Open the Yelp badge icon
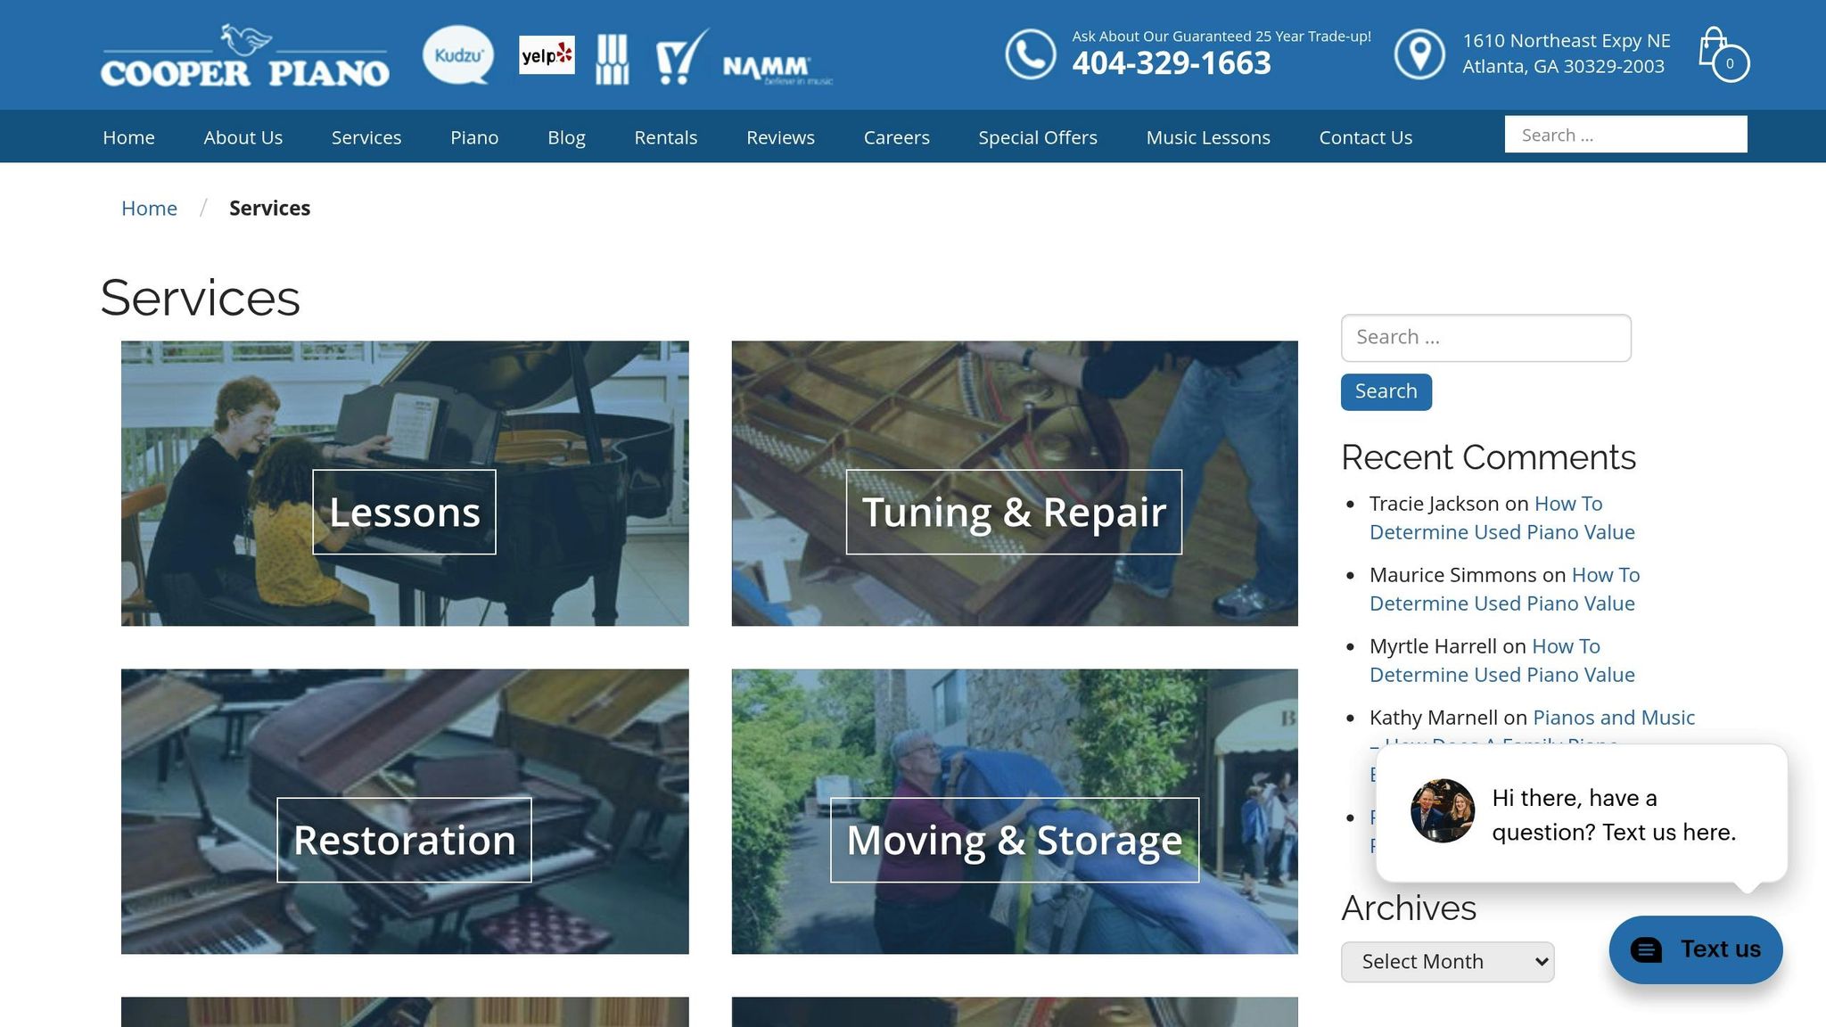Screen dimensions: 1826x1027 point(547,55)
